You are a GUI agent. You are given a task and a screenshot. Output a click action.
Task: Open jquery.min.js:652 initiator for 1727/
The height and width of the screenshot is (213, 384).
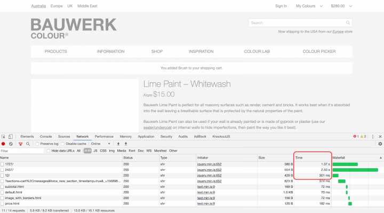pyautogui.click(x=209, y=164)
